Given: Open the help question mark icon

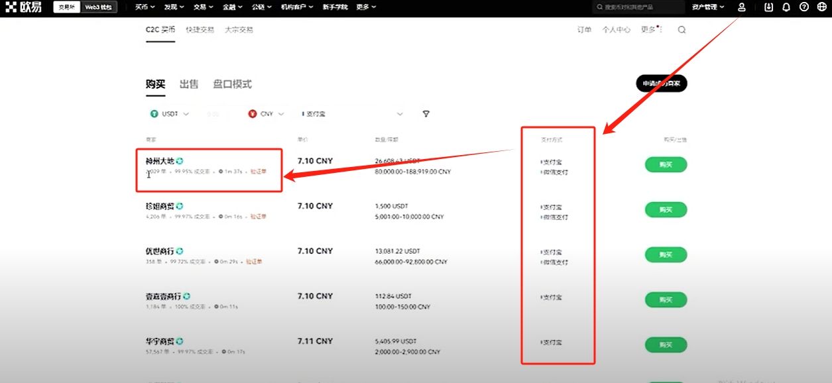Looking at the screenshot, I should click(x=803, y=7).
